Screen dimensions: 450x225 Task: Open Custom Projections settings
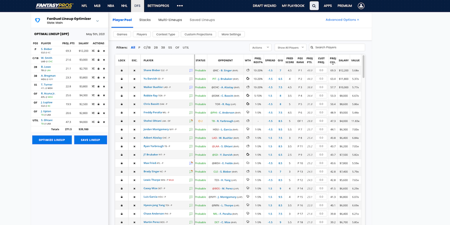click(198, 34)
